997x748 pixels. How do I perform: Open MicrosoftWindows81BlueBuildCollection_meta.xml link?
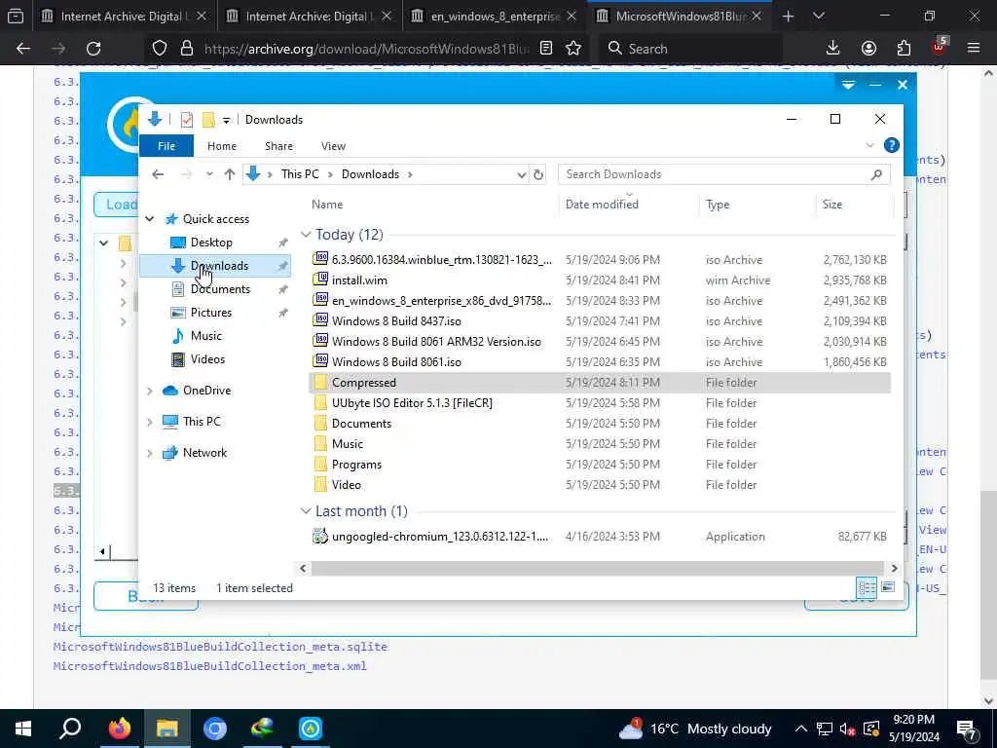pos(210,666)
